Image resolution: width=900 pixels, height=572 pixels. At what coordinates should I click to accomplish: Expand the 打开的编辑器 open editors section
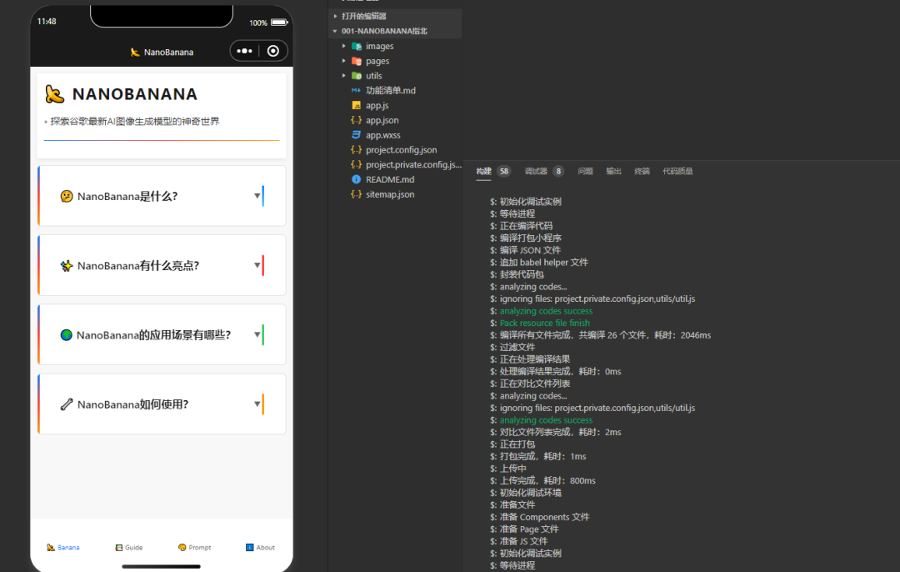point(364,15)
